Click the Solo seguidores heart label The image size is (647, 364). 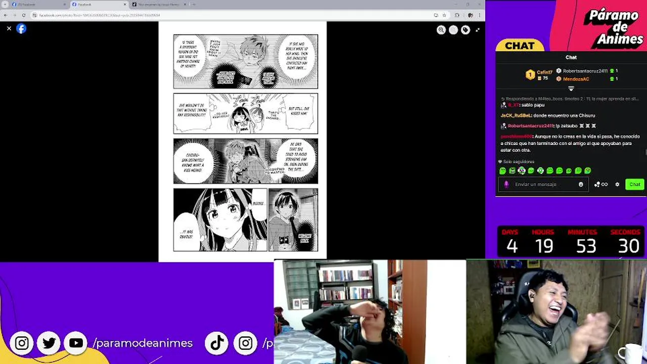coord(516,162)
